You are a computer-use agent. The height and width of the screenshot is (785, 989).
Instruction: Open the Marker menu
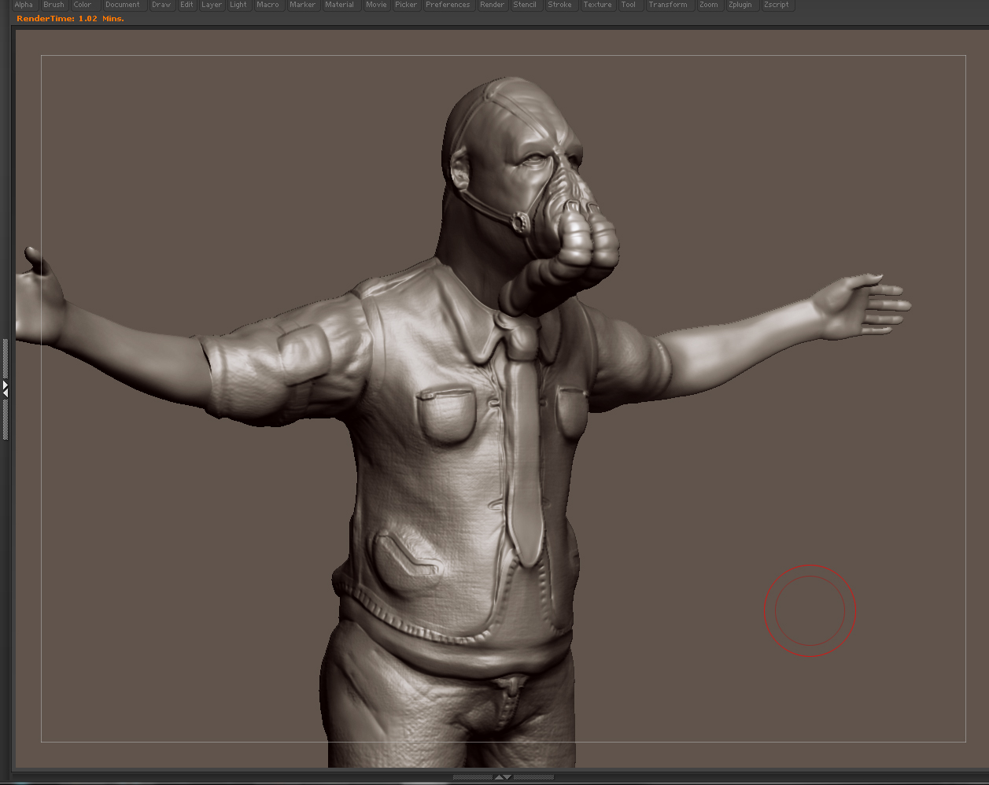point(302,5)
